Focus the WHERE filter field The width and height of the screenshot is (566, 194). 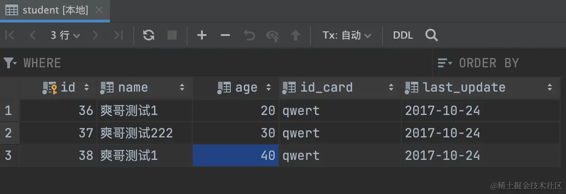(225, 63)
